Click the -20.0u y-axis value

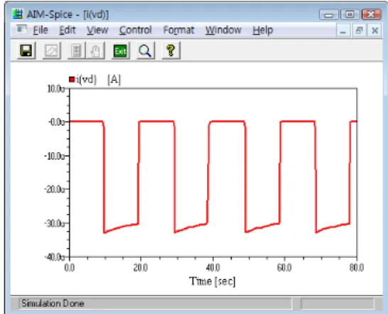(55, 190)
